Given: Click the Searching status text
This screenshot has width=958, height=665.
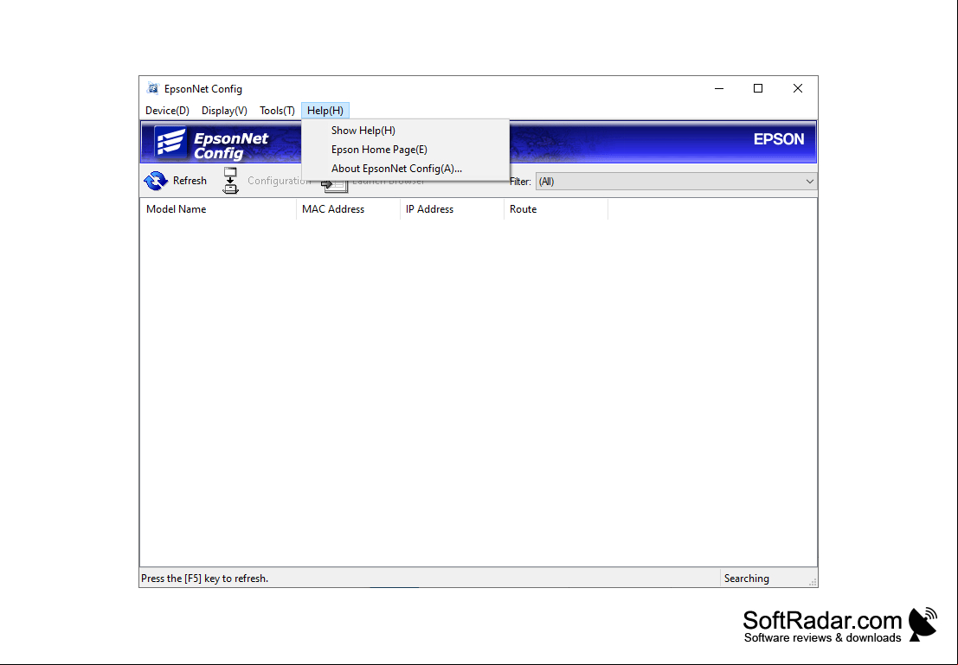Looking at the screenshot, I should 746,579.
